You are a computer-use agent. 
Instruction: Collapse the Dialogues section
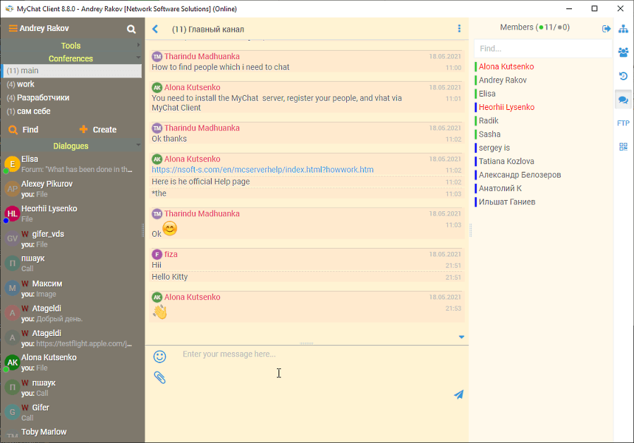coord(71,146)
